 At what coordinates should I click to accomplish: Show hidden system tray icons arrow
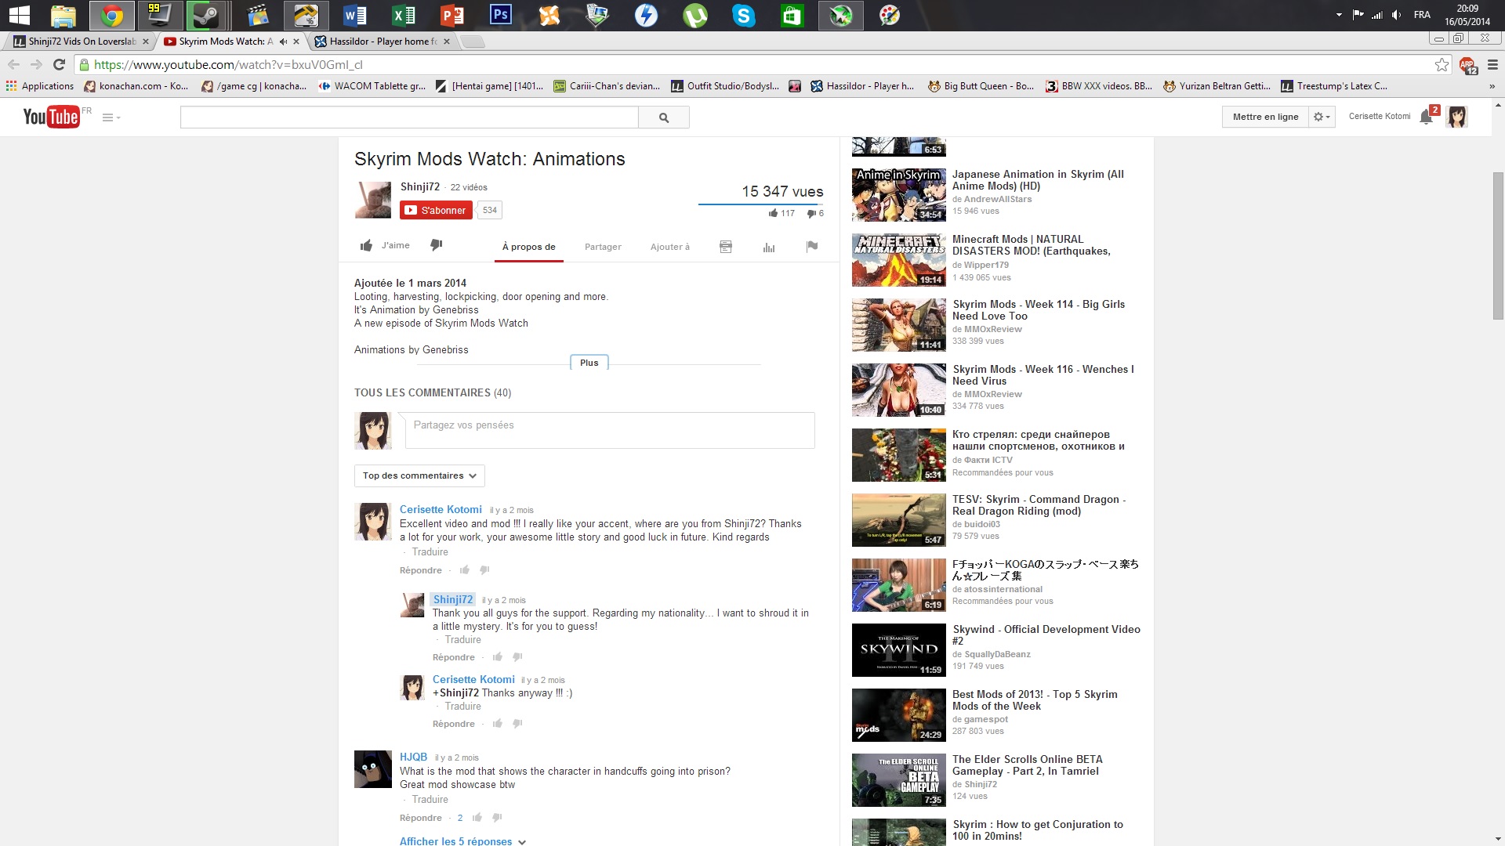(x=1339, y=15)
